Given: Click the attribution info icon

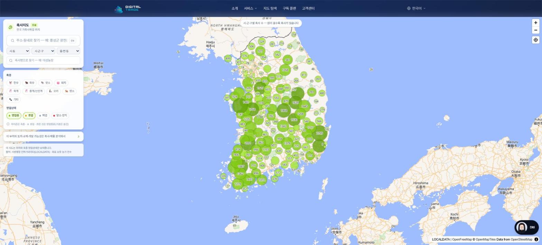Looking at the screenshot, I should [x=536, y=239].
